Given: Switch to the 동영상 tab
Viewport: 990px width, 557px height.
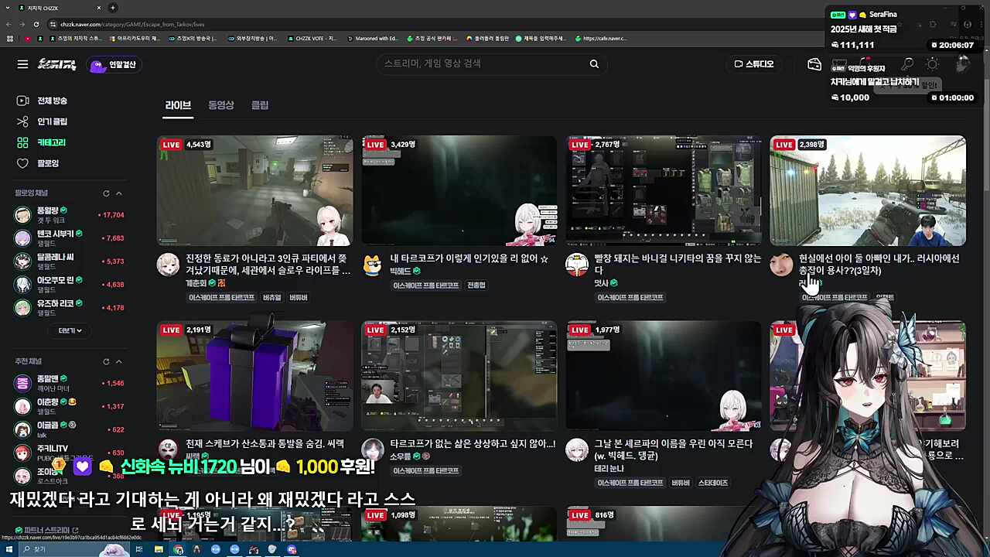Looking at the screenshot, I should pos(220,105).
